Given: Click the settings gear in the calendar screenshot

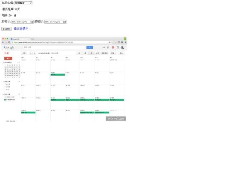Looking at the screenshot, I should (121, 53).
